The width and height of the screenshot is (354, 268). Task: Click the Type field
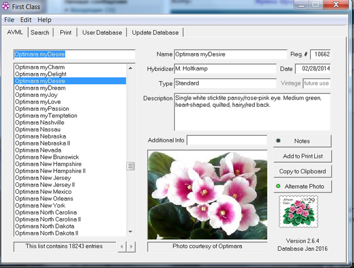pos(225,83)
